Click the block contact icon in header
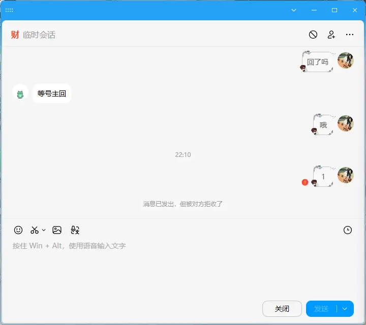 (313, 35)
